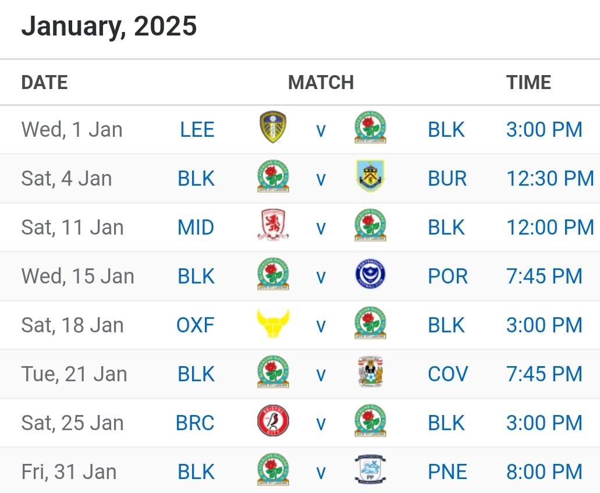Click the Coventry City crest
Screen dimensions: 600x493
pyautogui.click(x=370, y=372)
